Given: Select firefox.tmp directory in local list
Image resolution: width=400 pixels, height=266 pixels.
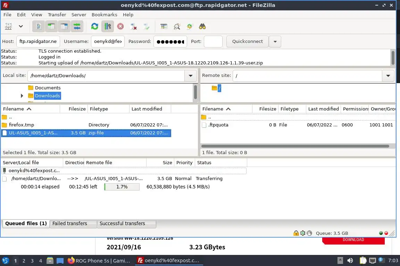Looking at the screenshot, I should pyautogui.click(x=86, y=125).
